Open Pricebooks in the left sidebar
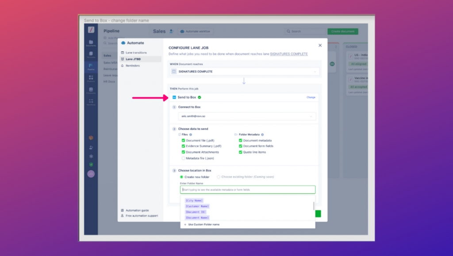The height and width of the screenshot is (256, 453). (x=91, y=90)
